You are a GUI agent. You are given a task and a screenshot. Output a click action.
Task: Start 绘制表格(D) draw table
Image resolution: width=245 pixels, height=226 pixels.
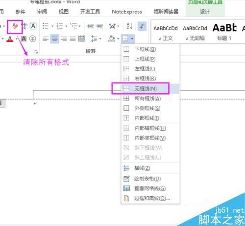150,179
